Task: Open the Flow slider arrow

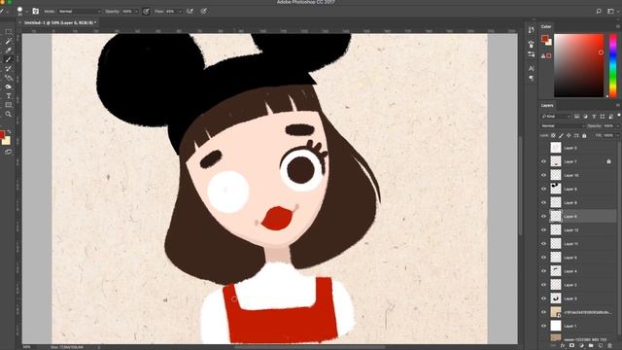Action: point(180,12)
